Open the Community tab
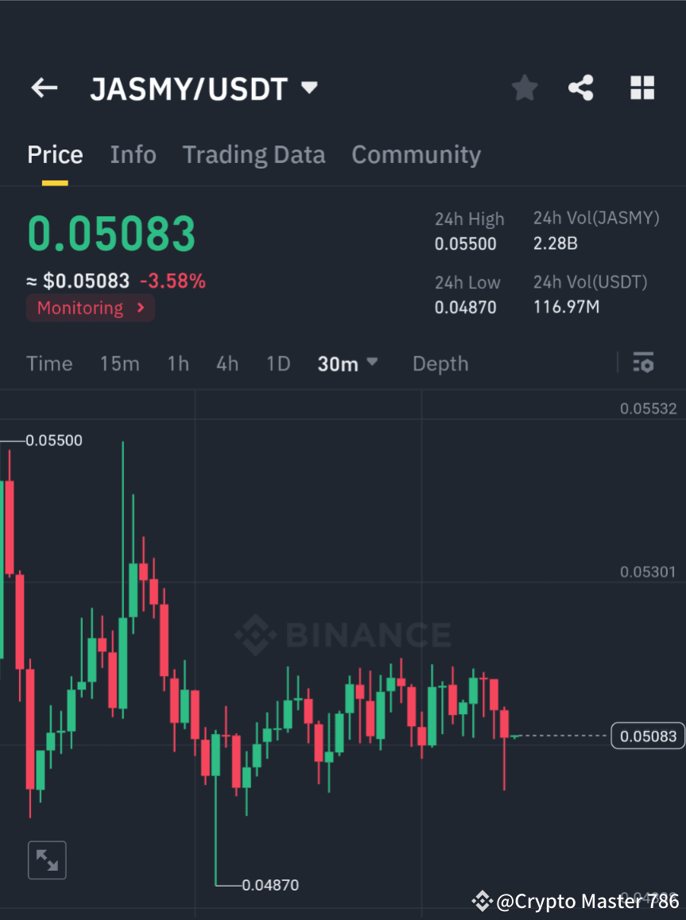This screenshot has height=920, width=686. (416, 154)
